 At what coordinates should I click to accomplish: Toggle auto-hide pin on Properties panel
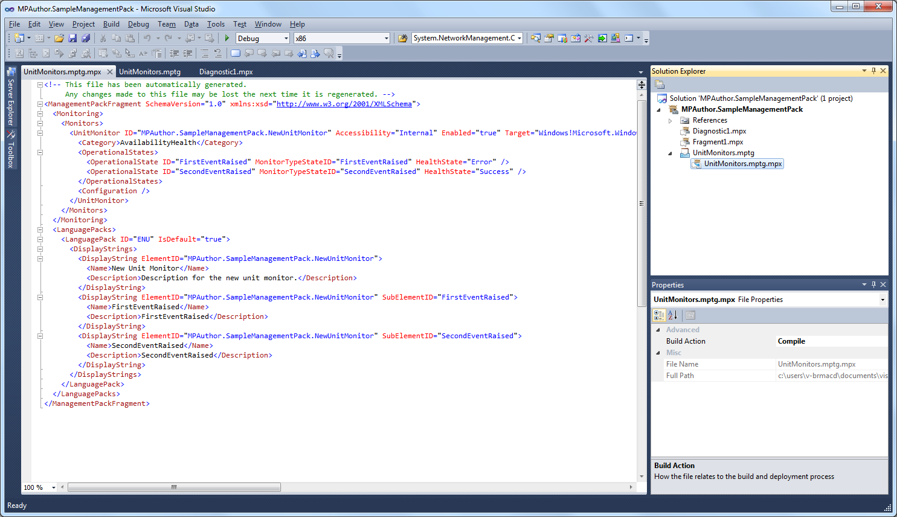tap(873, 284)
